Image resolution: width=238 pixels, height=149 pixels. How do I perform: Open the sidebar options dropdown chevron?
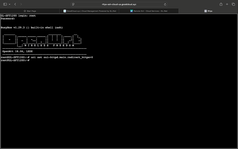[x=10, y=4]
